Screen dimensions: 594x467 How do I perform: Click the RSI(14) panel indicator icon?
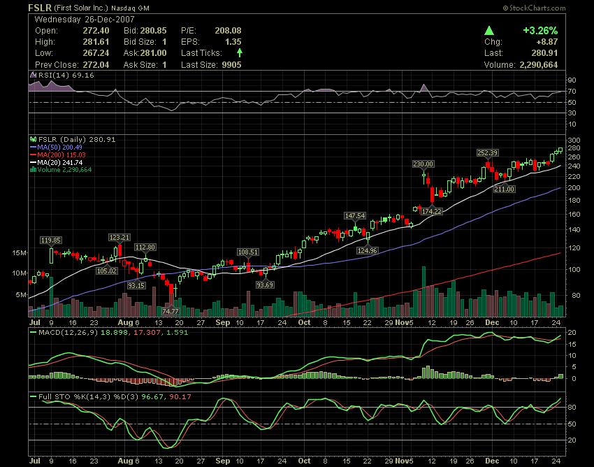tap(34, 75)
